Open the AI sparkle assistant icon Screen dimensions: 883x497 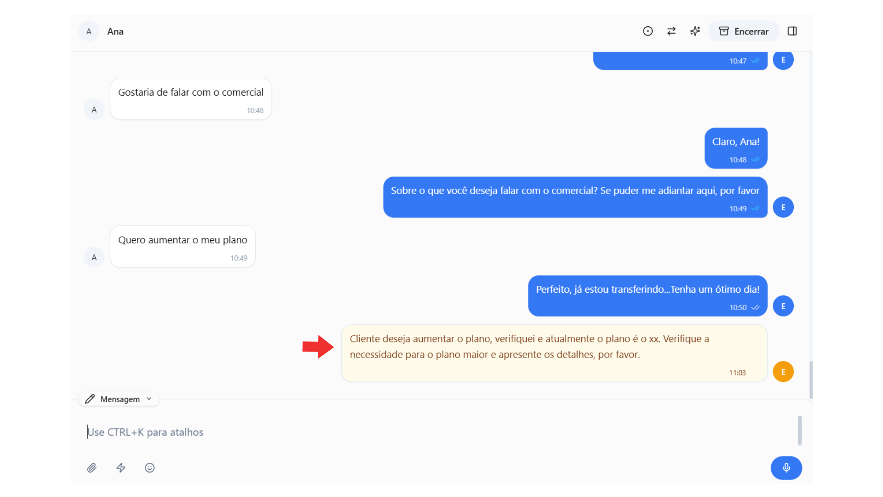tap(695, 31)
